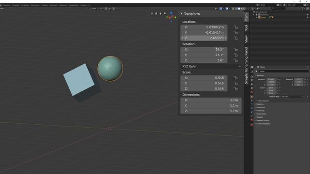Screen dimensions: 310x174
Task: Open Rotation Mode dropdown in properties editor
Action: pos(292,97)
